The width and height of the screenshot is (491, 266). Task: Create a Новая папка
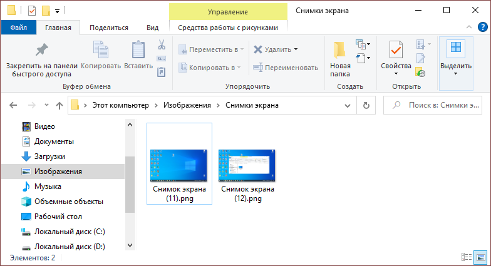tap(340, 59)
